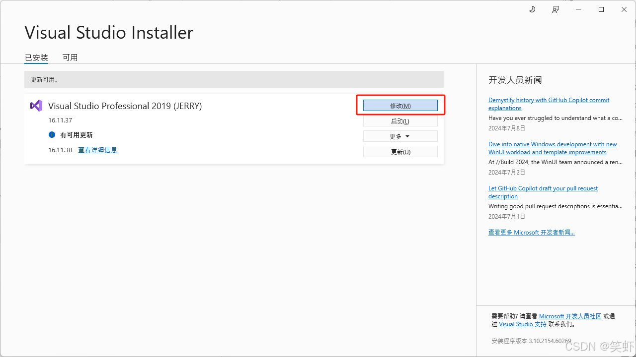
Task: Click the date 2024年7月8日
Action: [x=507, y=128]
